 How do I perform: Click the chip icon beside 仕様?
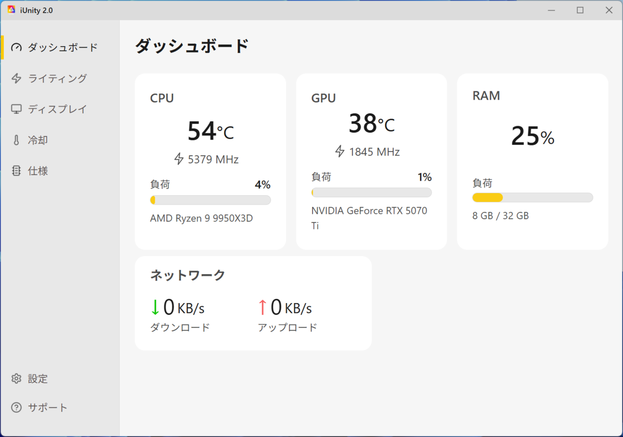pyautogui.click(x=17, y=171)
